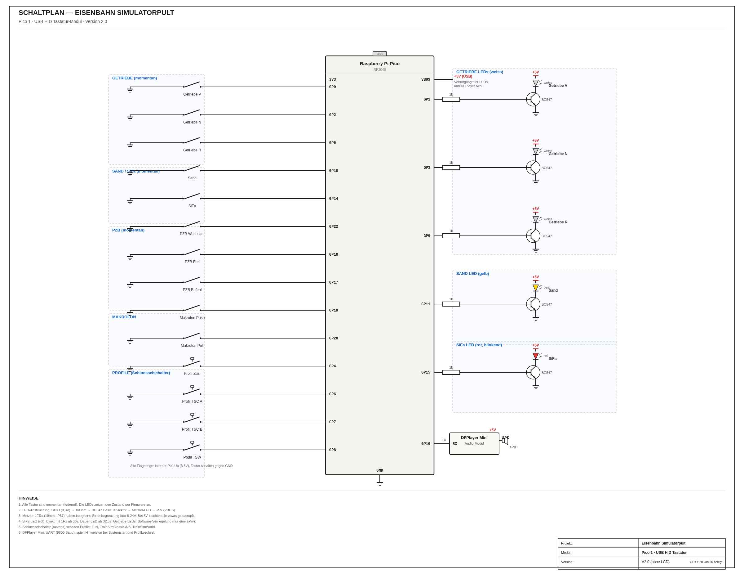Click the Getriebe N switch symbol
This screenshot has height=574, width=744.
pyautogui.click(x=192, y=113)
